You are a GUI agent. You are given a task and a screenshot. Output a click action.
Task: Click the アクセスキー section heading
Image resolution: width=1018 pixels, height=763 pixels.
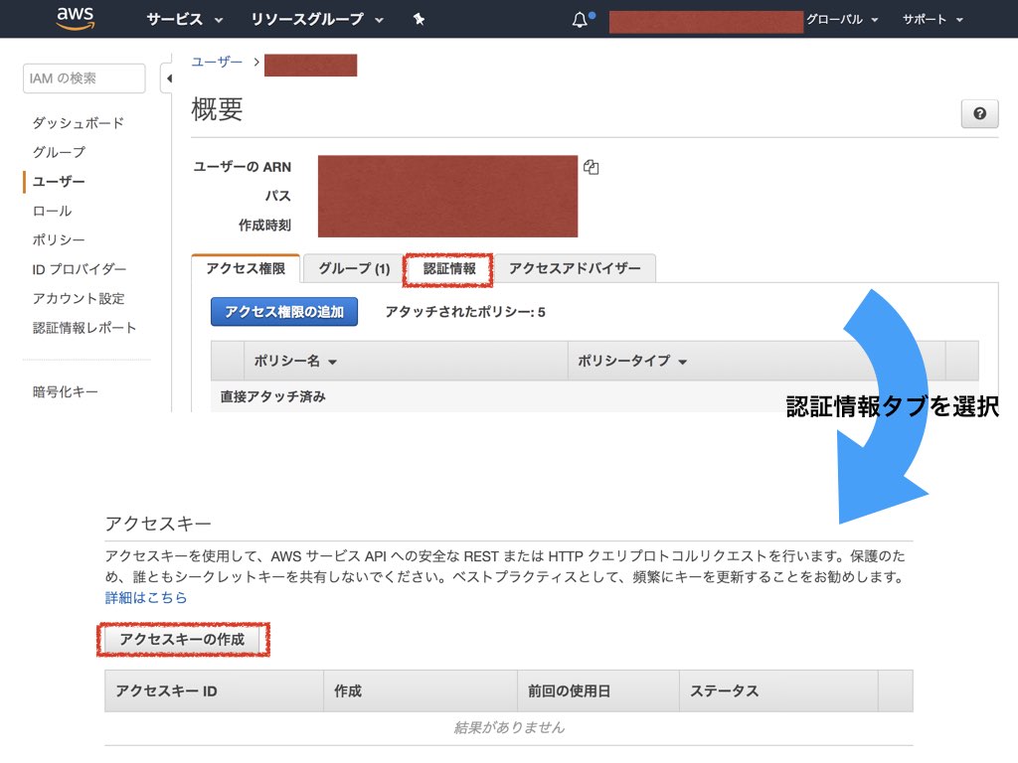click(x=158, y=524)
